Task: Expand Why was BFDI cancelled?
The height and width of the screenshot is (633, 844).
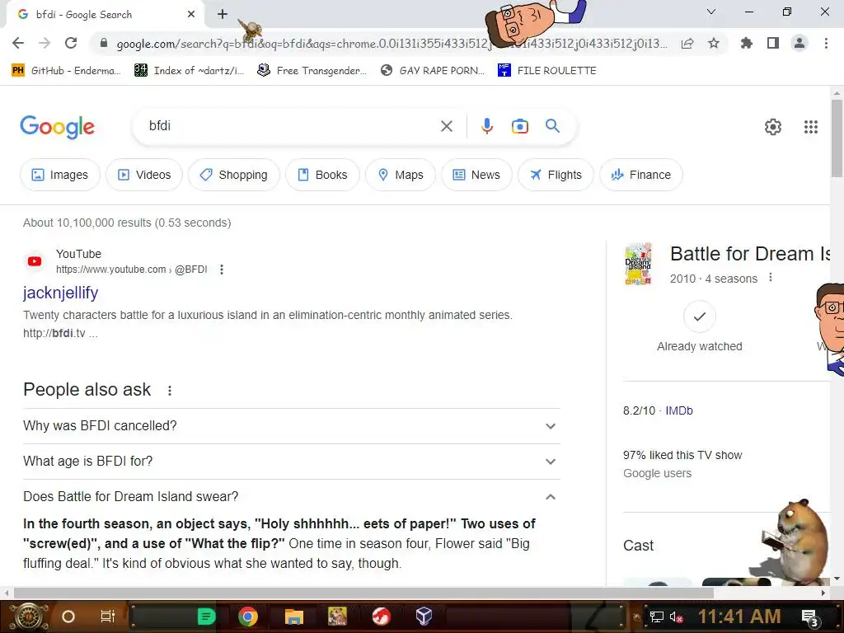Action: coord(291,426)
